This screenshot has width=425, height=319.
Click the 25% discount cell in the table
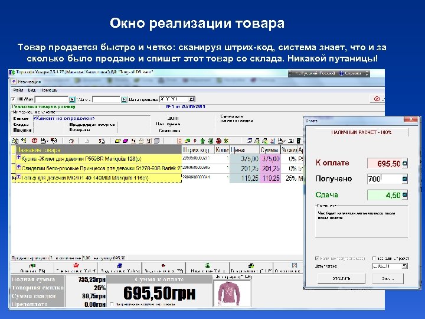click(x=289, y=178)
